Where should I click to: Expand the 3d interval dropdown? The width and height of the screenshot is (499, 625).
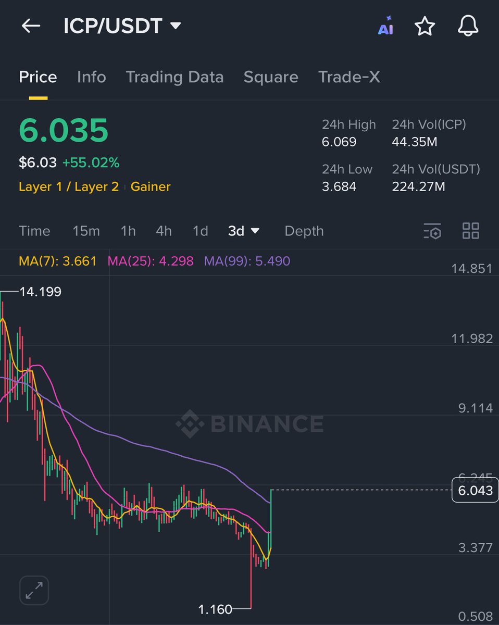pyautogui.click(x=244, y=231)
